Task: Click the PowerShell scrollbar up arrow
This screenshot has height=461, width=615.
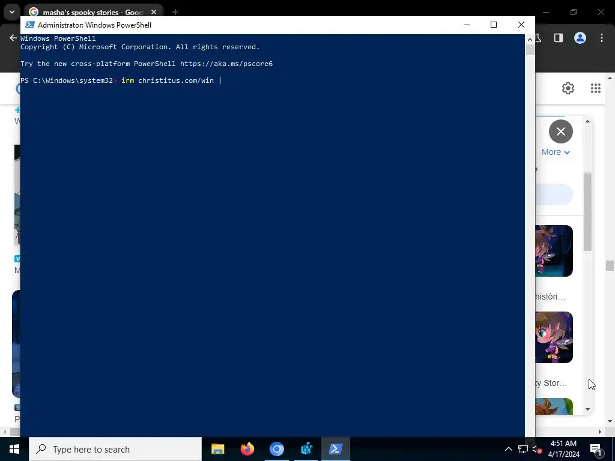Action: [530, 39]
